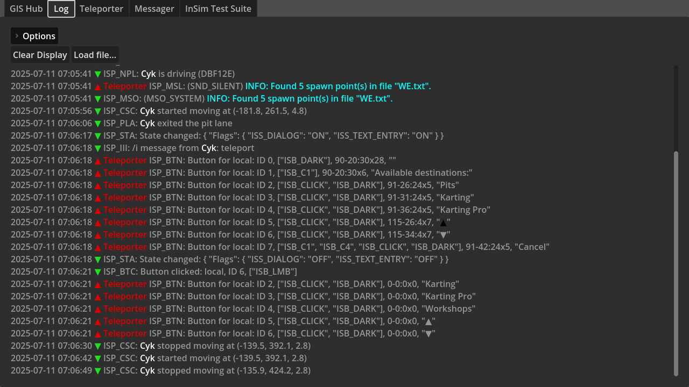
Task: Click red arrow on the "Cancel" button line
Action: click(98, 247)
